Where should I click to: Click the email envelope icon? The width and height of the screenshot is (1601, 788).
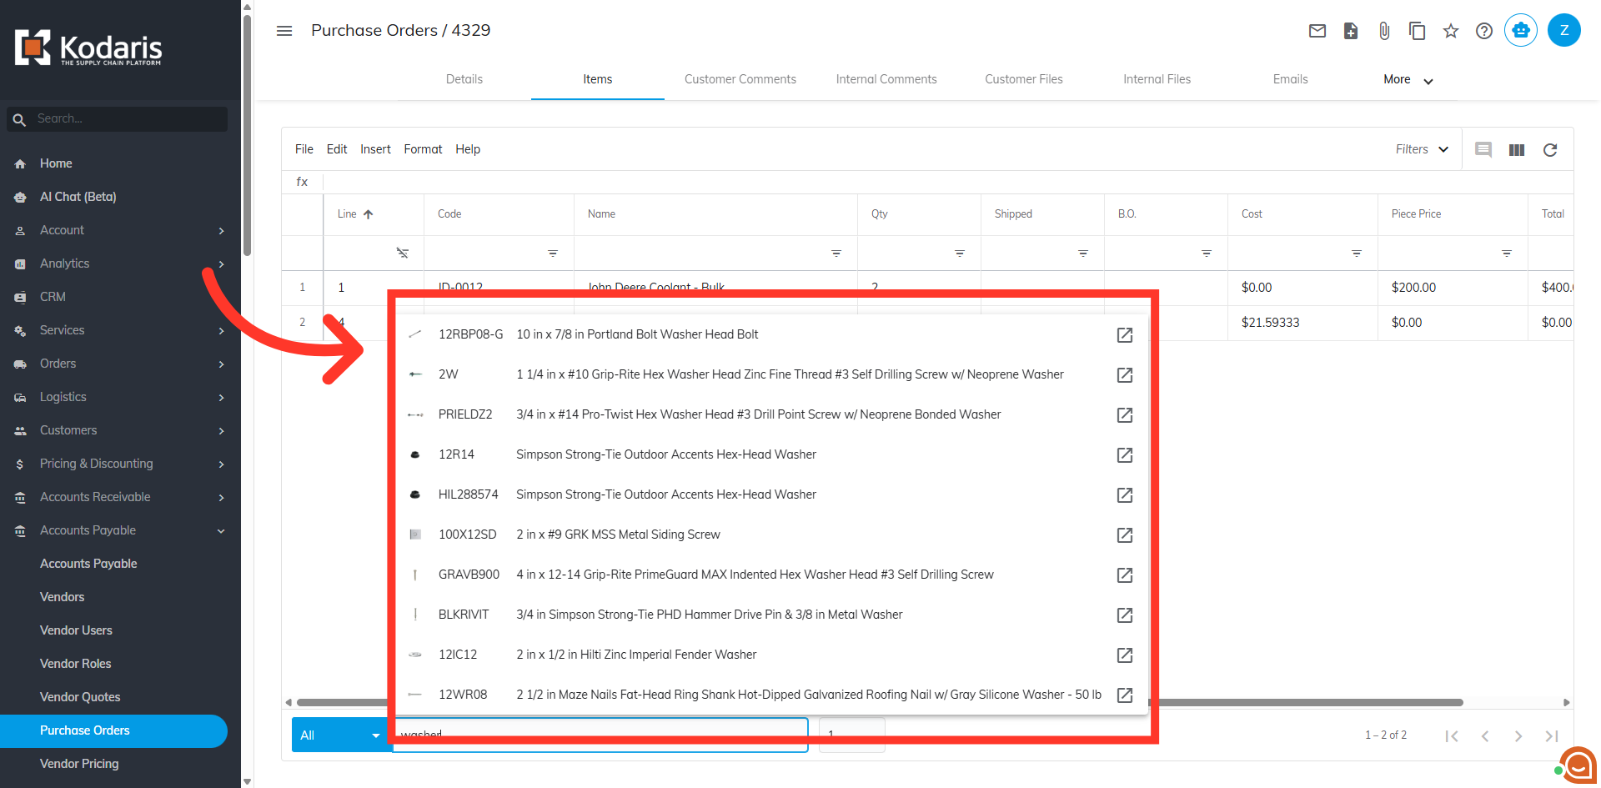(x=1317, y=31)
